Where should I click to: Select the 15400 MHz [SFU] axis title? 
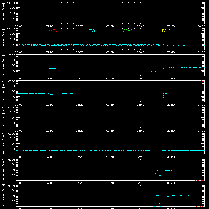click(3, 196)
